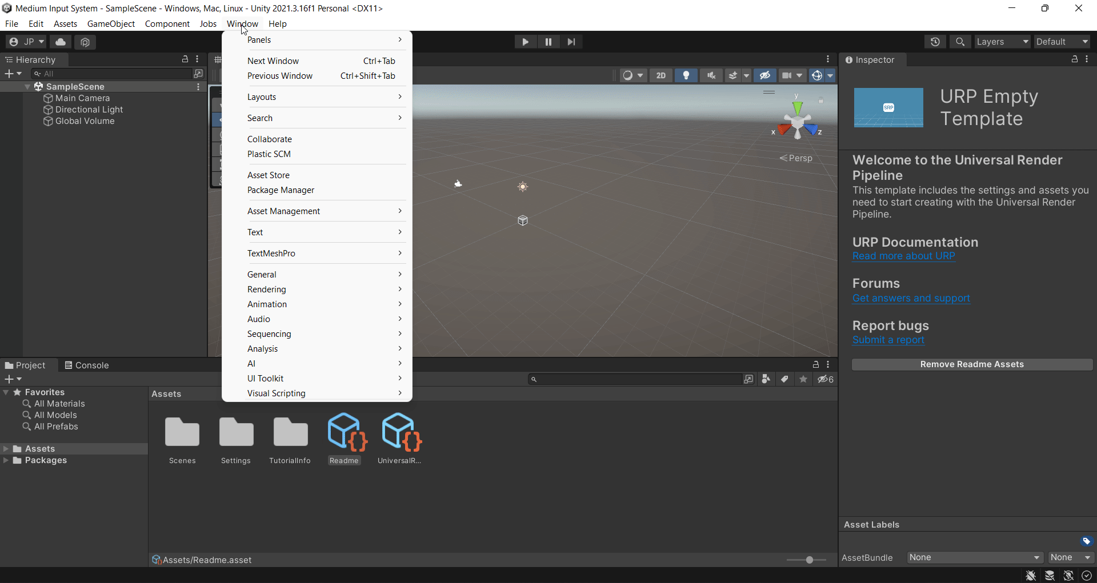The height and width of the screenshot is (583, 1097).
Task: Toggle 2D mode in Scene view
Action: pos(661,75)
